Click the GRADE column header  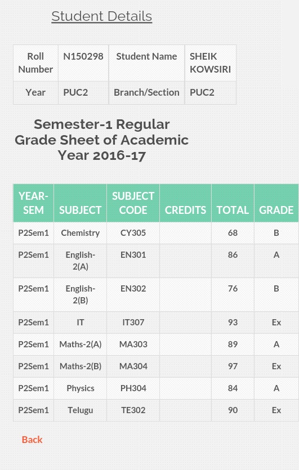(x=276, y=203)
